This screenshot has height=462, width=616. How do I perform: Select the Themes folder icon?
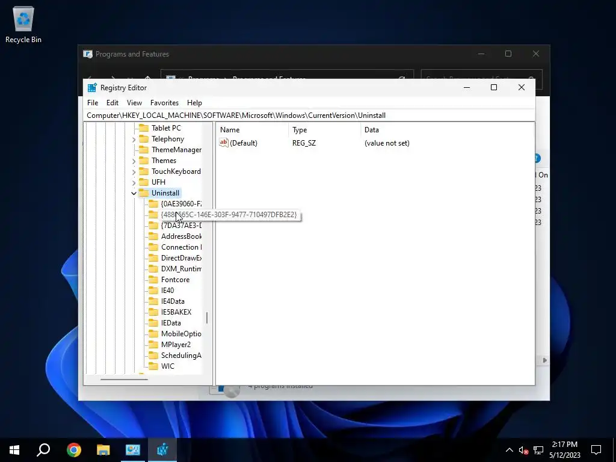point(144,160)
